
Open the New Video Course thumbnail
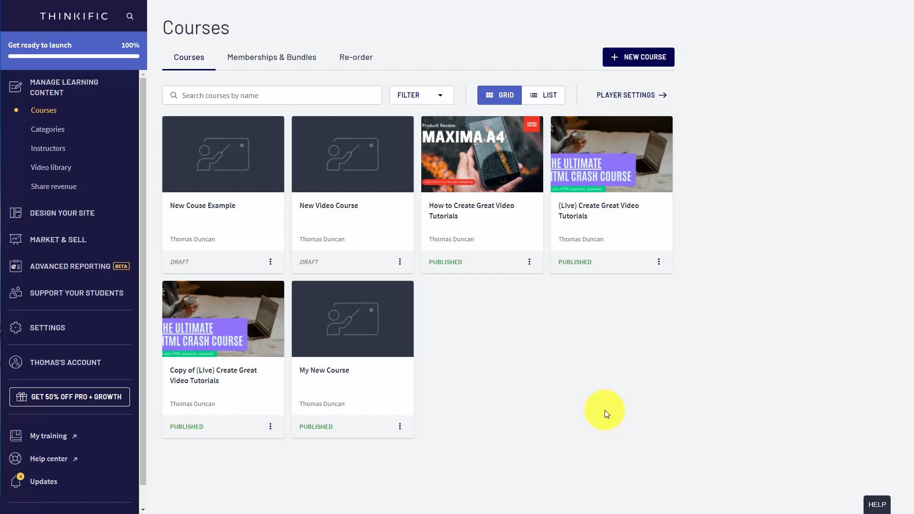click(x=353, y=154)
